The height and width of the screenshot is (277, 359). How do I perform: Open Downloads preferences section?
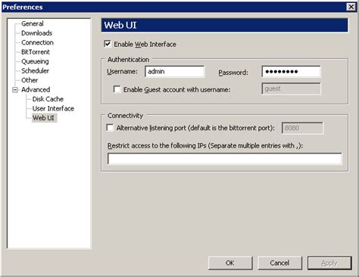point(36,33)
